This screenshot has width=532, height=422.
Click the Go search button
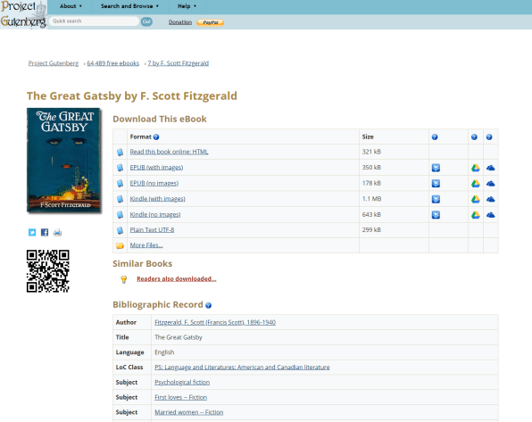coord(146,21)
